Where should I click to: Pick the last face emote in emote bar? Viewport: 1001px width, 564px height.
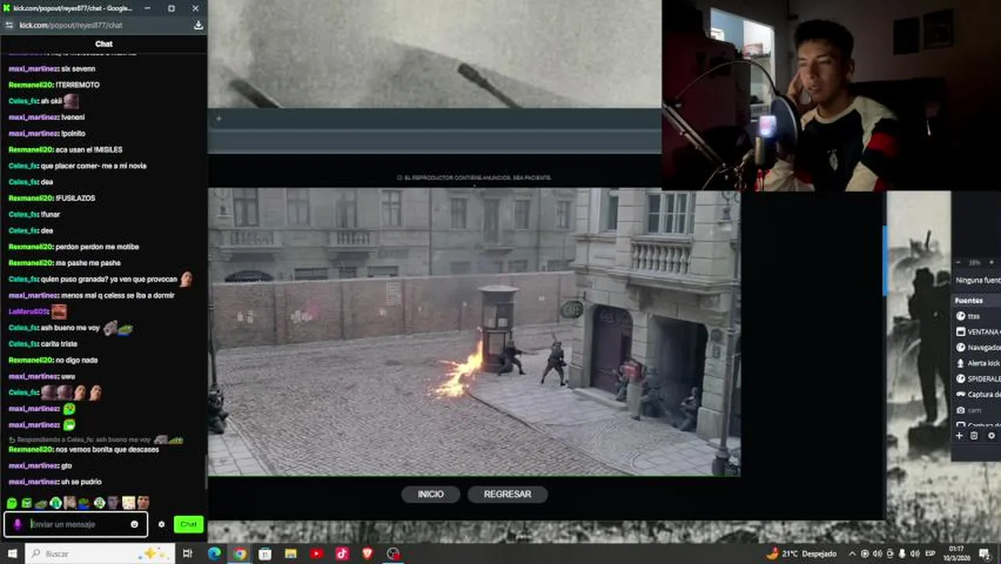pos(143,503)
